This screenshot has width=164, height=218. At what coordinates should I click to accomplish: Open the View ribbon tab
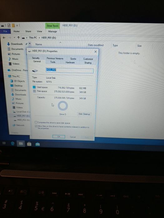[39, 31]
